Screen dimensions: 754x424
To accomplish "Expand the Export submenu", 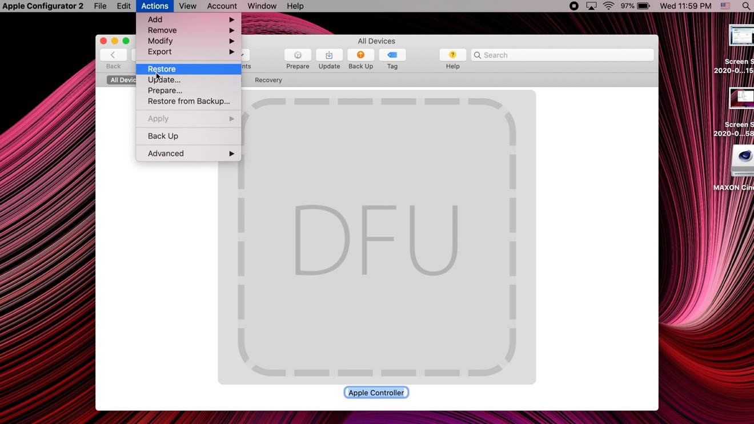I will [188, 51].
